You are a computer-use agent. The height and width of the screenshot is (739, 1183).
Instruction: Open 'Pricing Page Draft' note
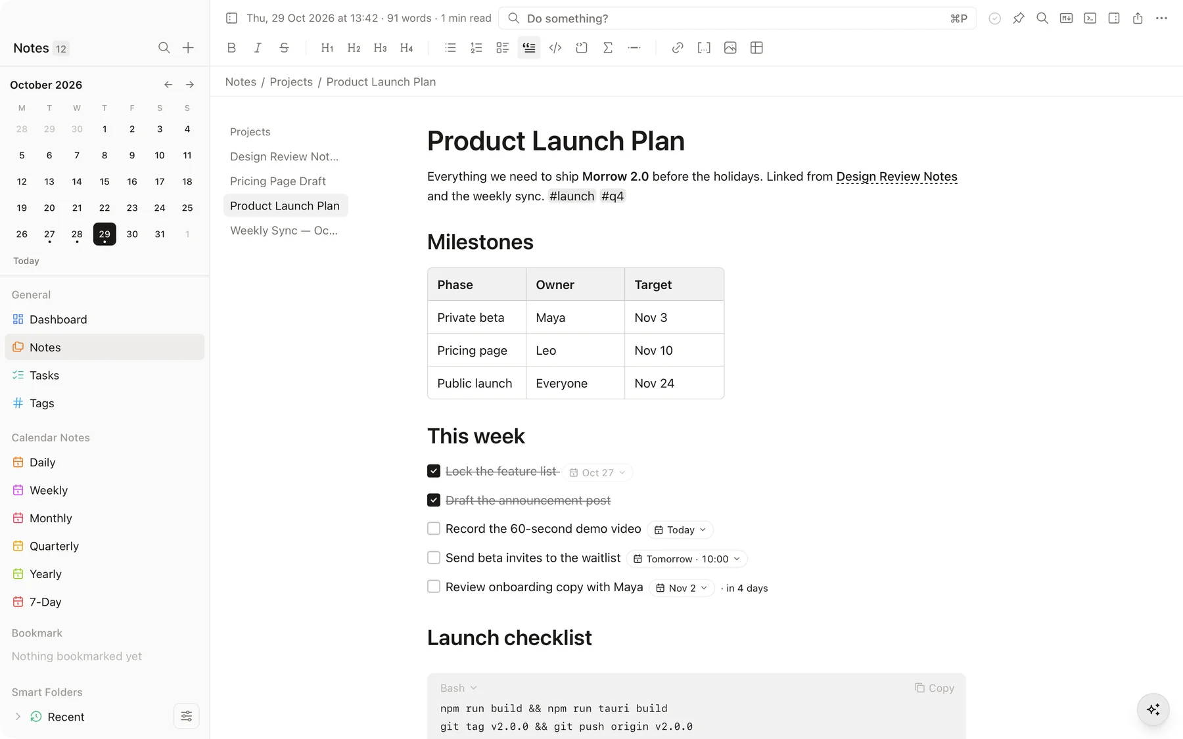[285, 181]
